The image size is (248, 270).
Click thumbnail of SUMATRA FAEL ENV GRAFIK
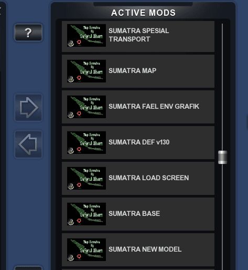(x=87, y=107)
